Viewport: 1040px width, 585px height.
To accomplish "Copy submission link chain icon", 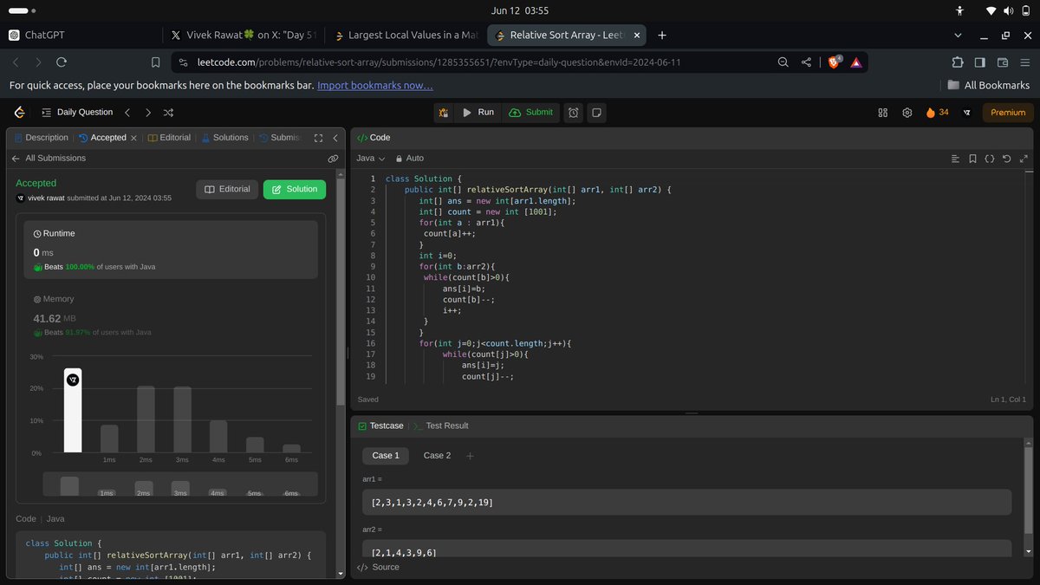I will coord(333,159).
